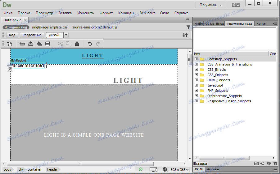Click the element quick-edit sun icon

10,68
